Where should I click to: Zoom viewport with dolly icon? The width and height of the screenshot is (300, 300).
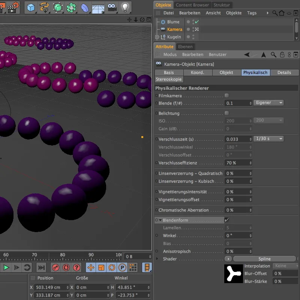tap(136, 19)
